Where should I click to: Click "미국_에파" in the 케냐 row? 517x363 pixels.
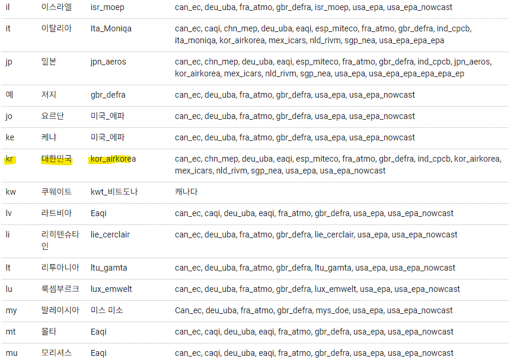[107, 138]
